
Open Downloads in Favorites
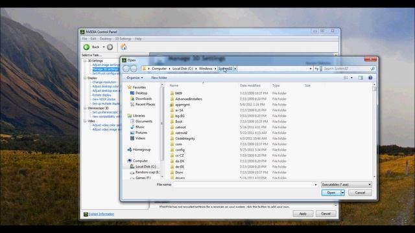[x=143, y=98]
